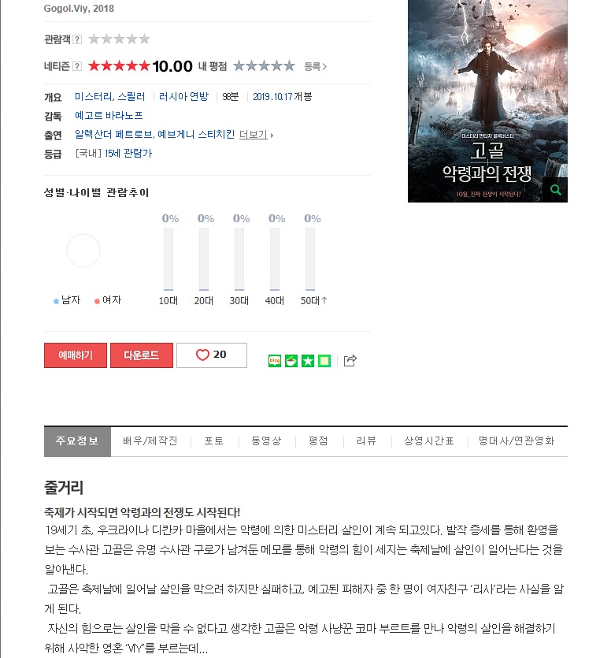Open the external share arrow icon

tap(350, 360)
